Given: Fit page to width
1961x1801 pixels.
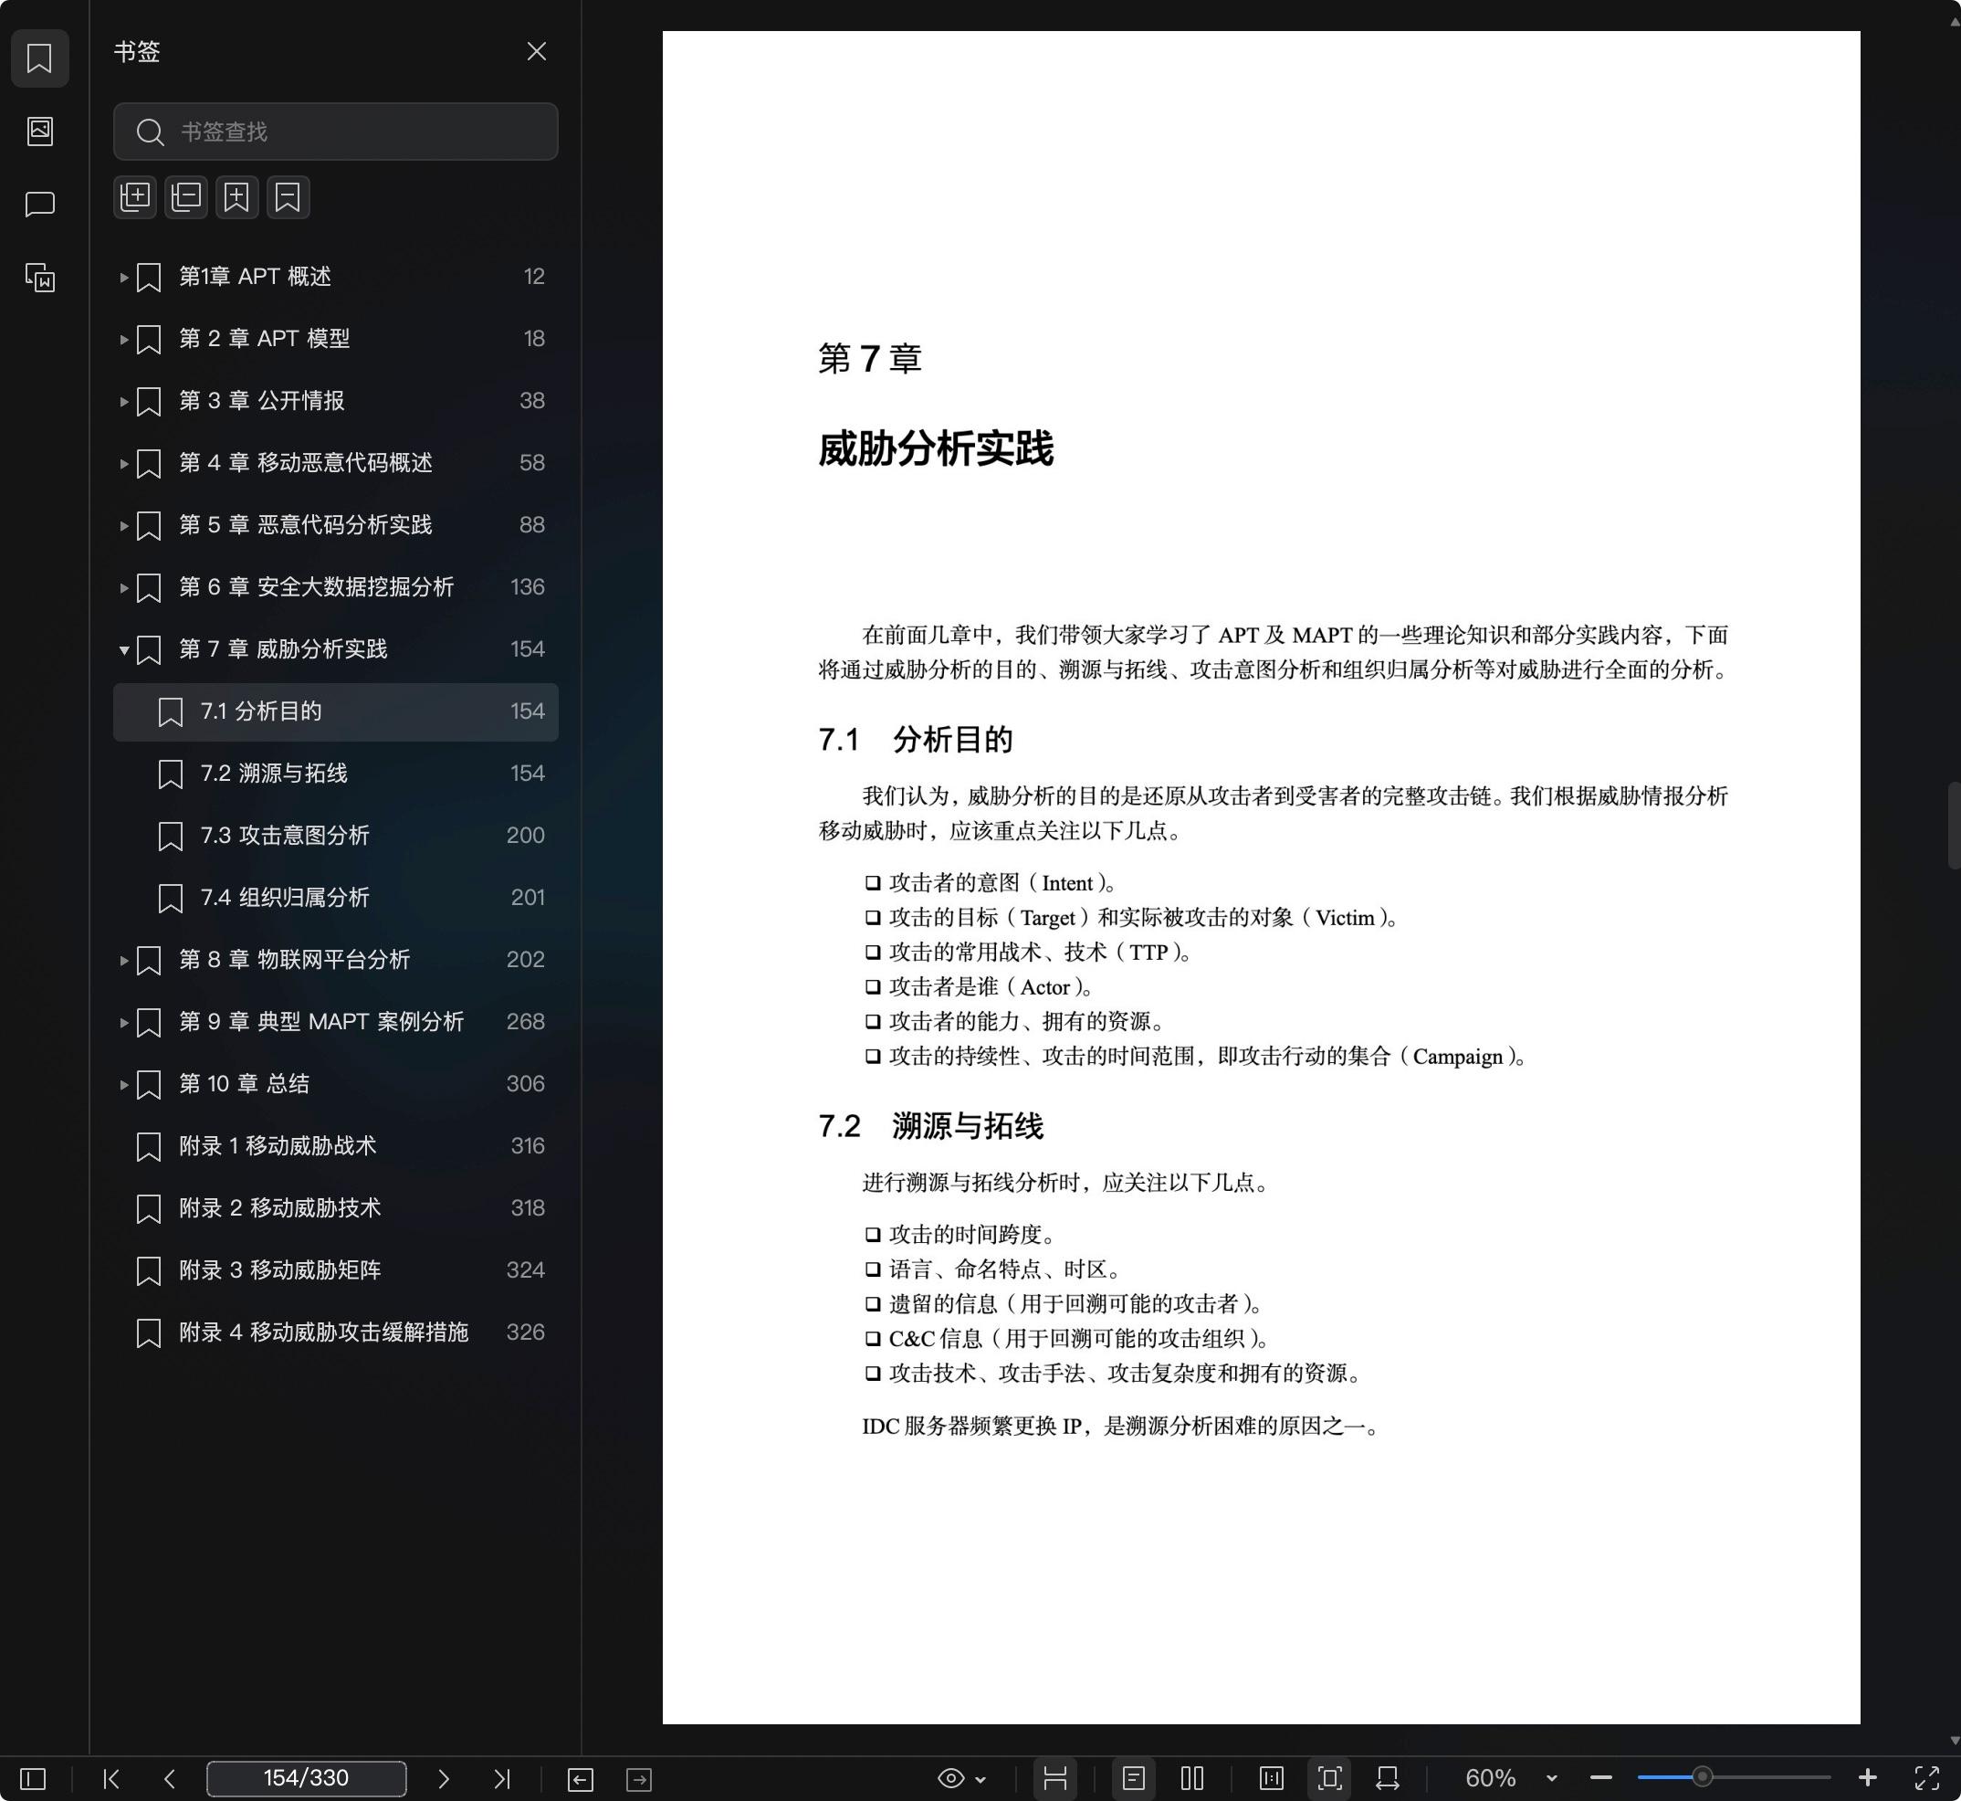Looking at the screenshot, I should [x=1387, y=1778].
